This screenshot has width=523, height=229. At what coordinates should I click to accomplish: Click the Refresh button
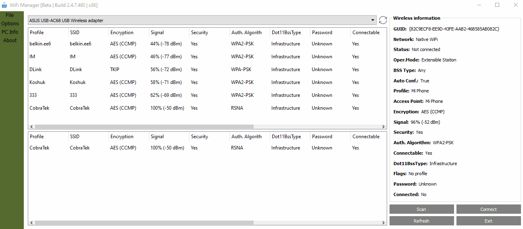coord(421,221)
